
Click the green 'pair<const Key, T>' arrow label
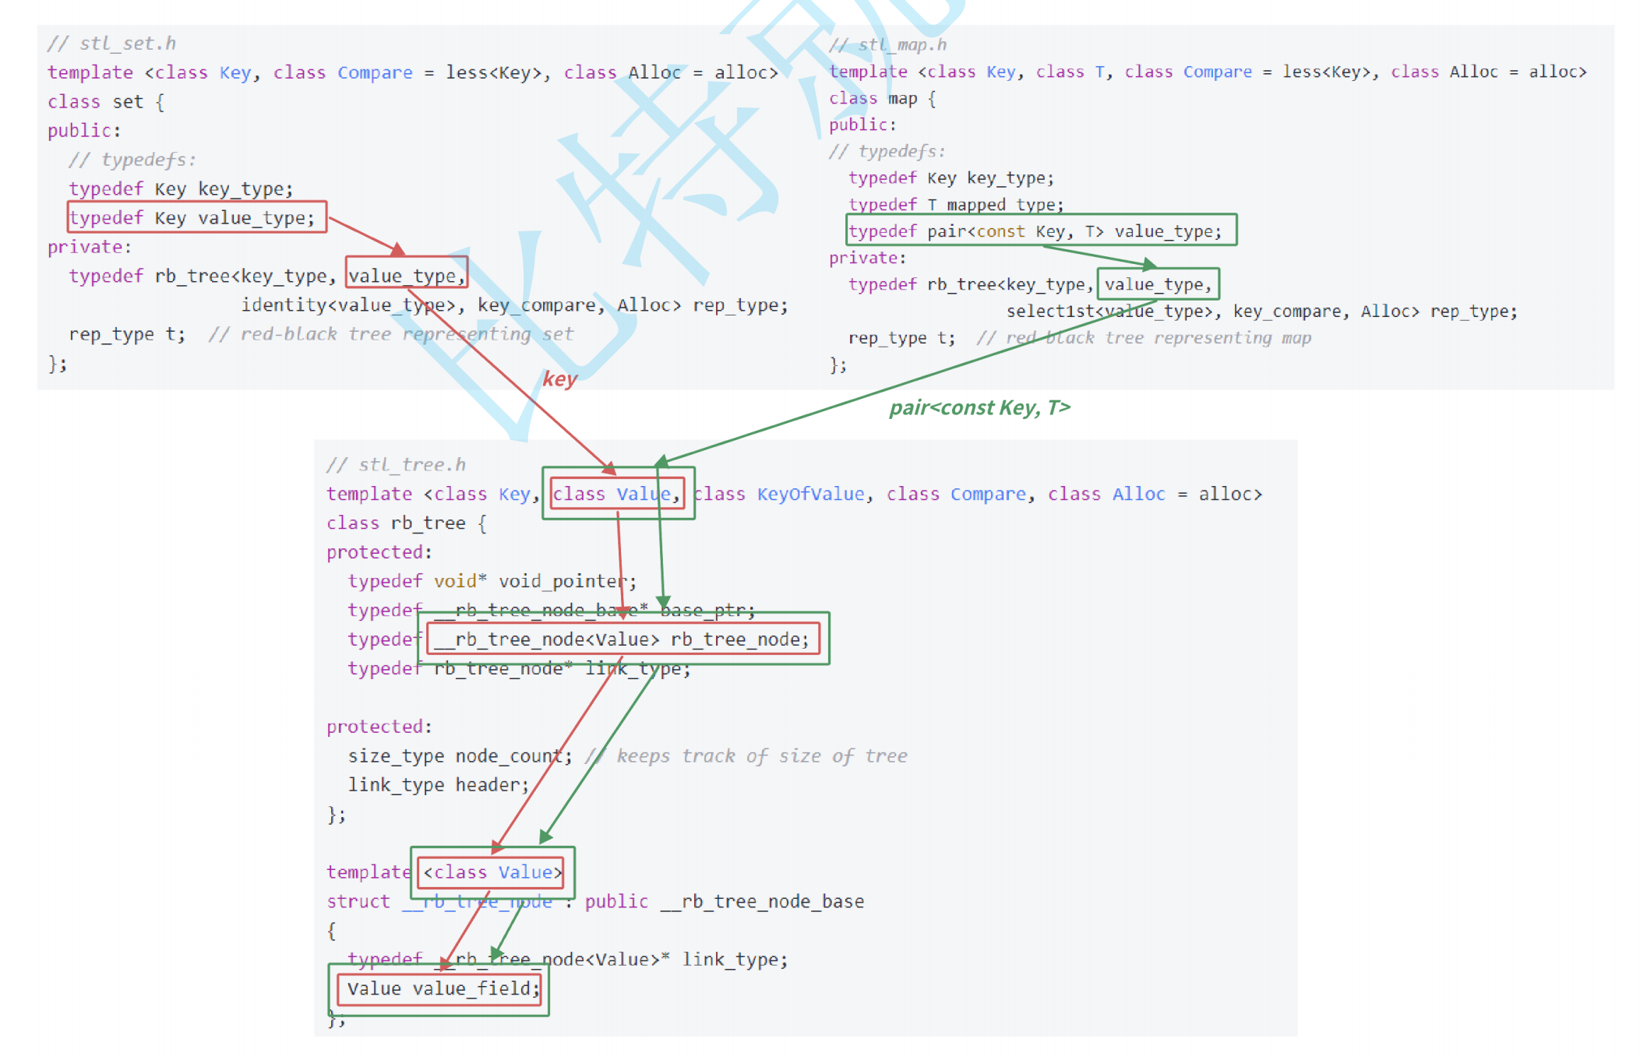point(979,407)
